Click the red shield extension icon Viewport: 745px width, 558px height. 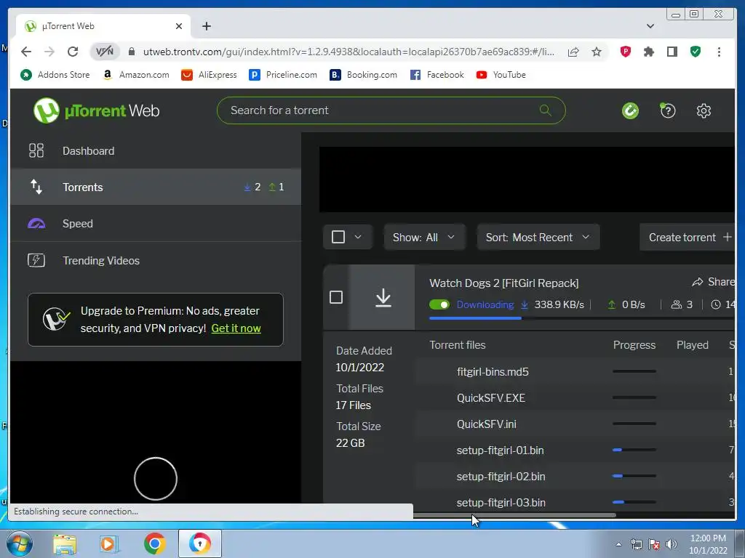click(625, 52)
